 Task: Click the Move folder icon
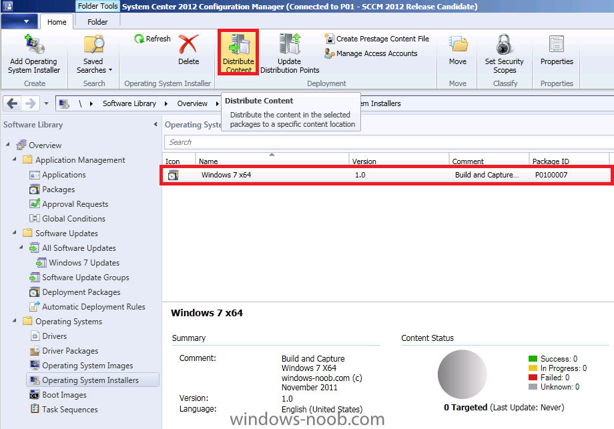(x=458, y=44)
